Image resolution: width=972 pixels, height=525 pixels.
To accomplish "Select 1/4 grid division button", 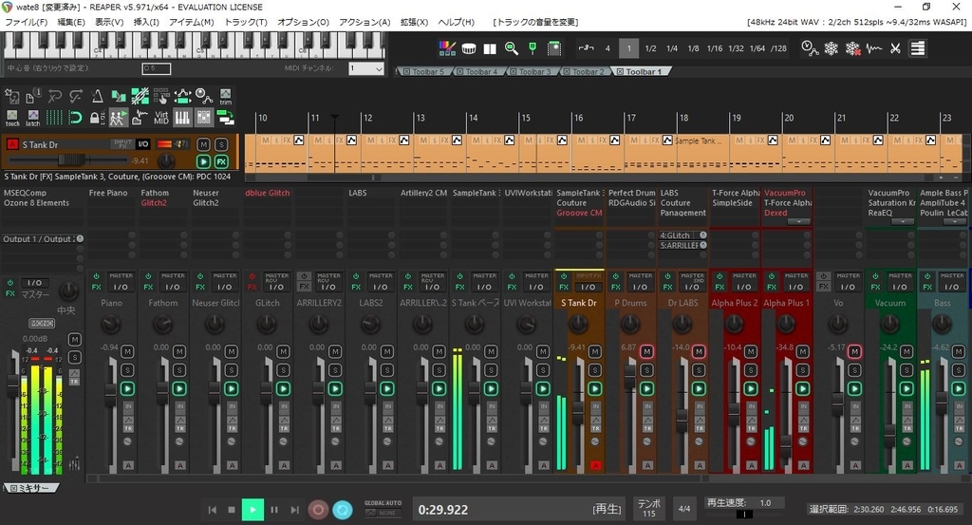I will 672,48.
